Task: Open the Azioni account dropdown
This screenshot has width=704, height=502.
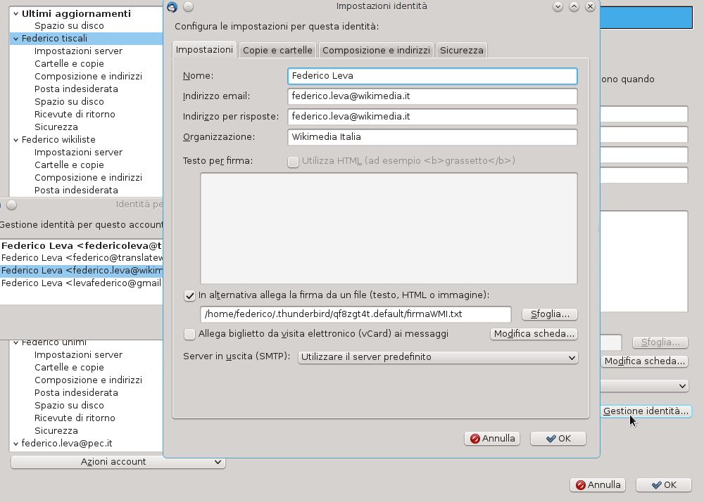Action: point(118,462)
